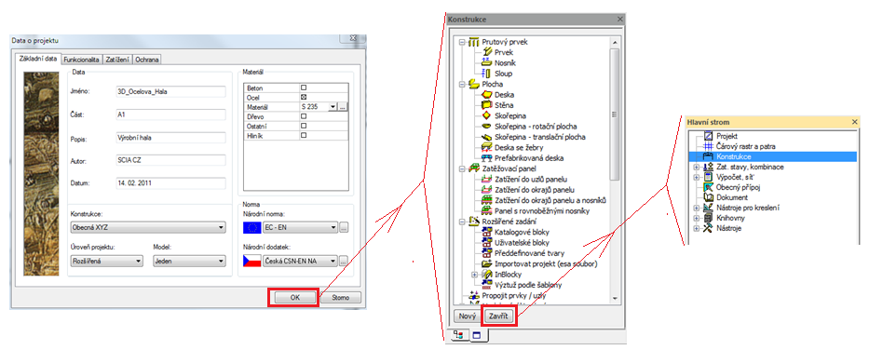Expand the InBlocky tree node
Image resolution: width=869 pixels, height=350 pixels.
click(474, 274)
